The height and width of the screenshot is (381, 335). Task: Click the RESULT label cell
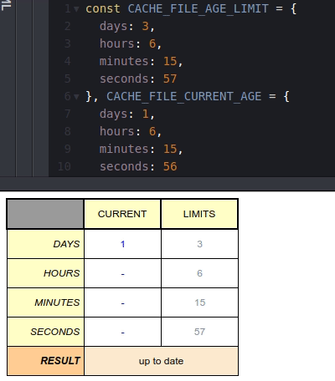click(x=45, y=361)
